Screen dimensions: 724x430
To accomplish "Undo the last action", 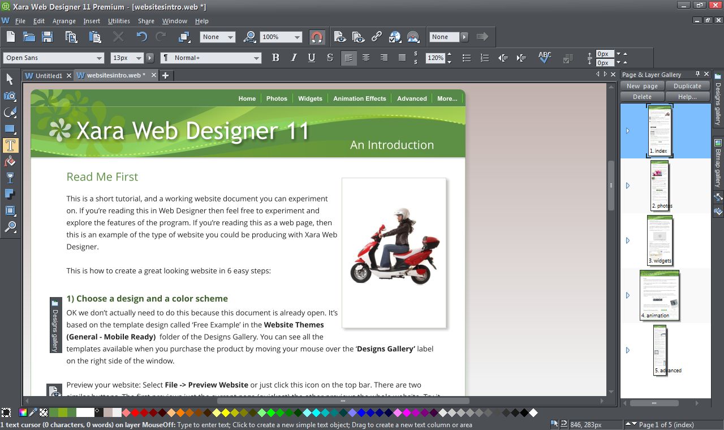I will coord(141,37).
